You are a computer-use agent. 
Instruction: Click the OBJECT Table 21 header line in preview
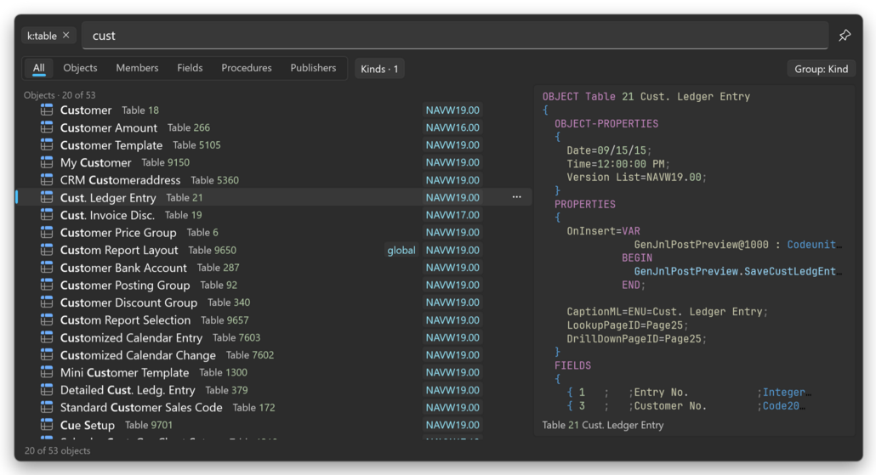646,97
